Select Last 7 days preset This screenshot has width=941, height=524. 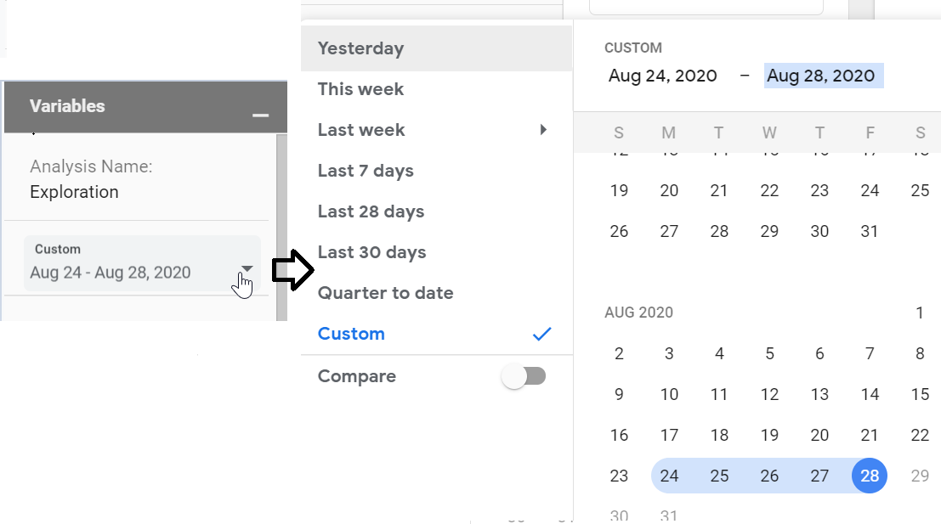(x=366, y=171)
